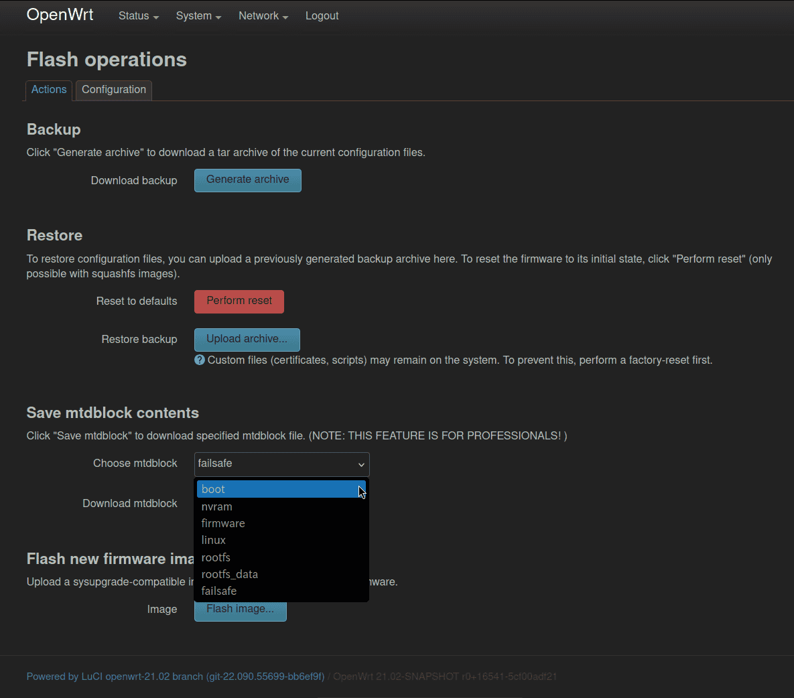Screen dimensions: 794x698
Task: Click the Flash image button
Action: tap(241, 610)
